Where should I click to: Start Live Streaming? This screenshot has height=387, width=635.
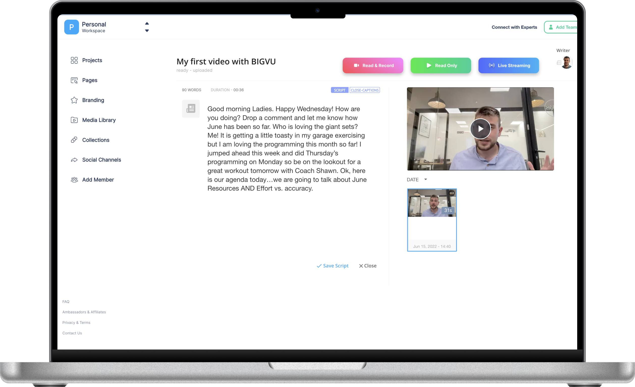[508, 65]
